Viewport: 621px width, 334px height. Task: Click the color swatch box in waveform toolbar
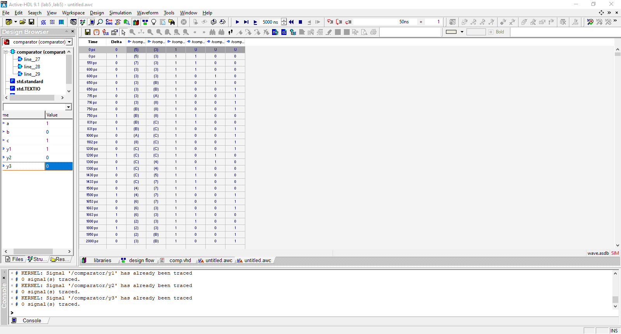(x=451, y=32)
